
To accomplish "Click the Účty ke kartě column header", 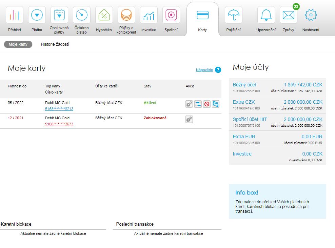I will tap(106, 86).
